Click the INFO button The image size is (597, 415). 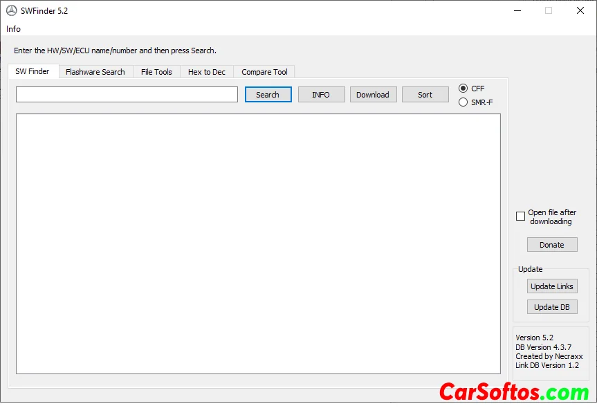pyautogui.click(x=321, y=95)
